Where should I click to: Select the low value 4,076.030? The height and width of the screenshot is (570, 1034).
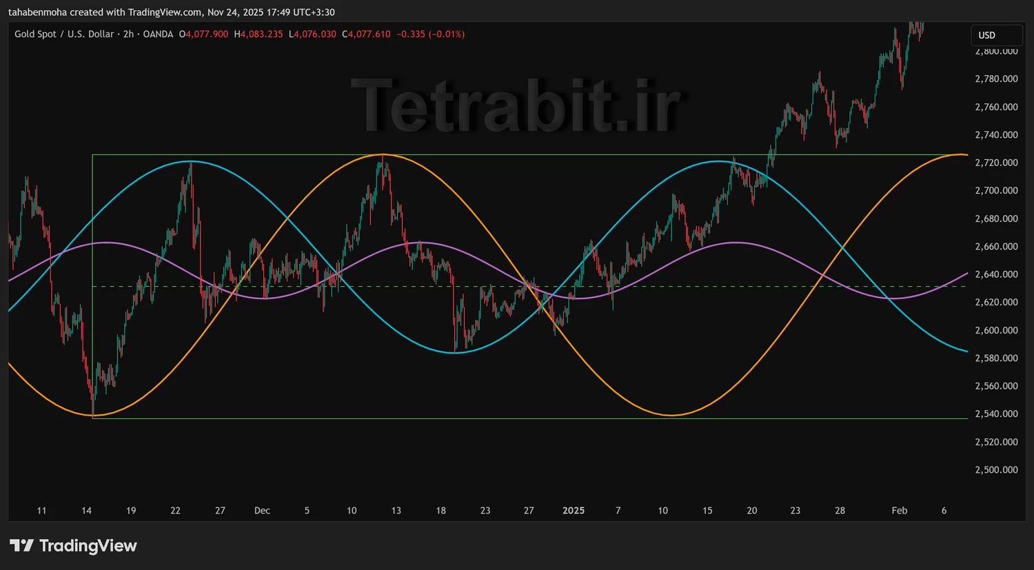tap(315, 34)
